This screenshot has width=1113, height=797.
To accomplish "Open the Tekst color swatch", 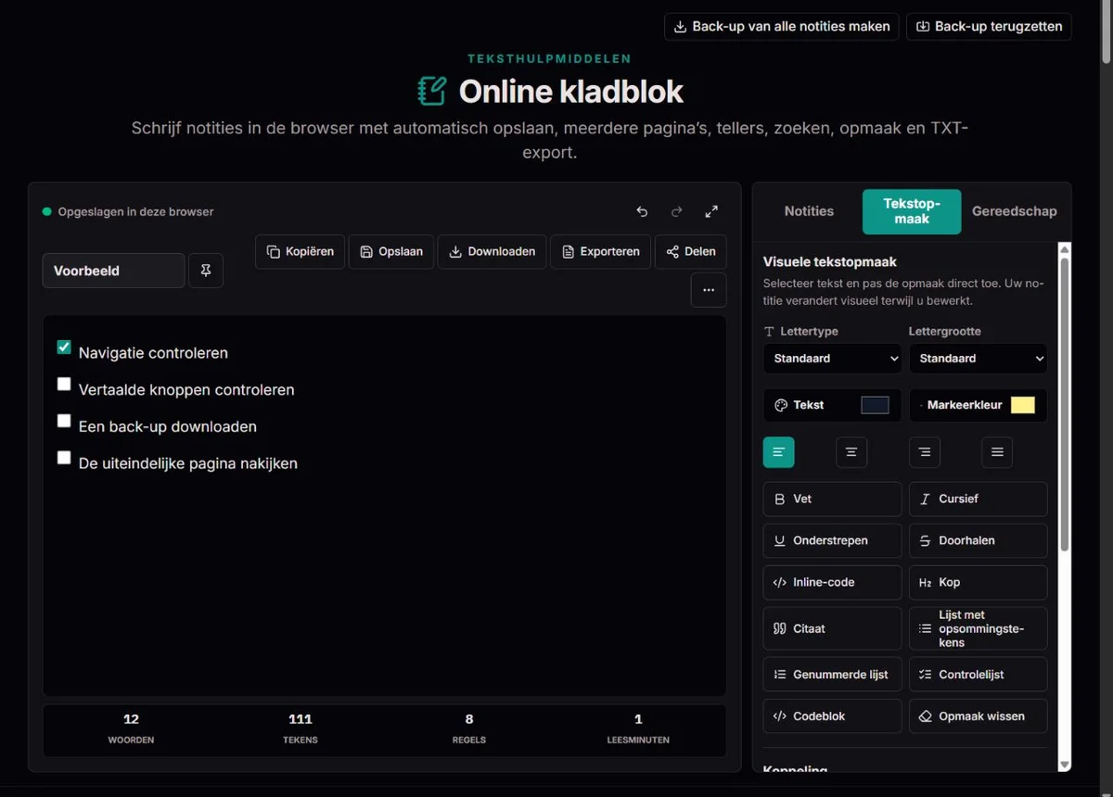I will 875,405.
